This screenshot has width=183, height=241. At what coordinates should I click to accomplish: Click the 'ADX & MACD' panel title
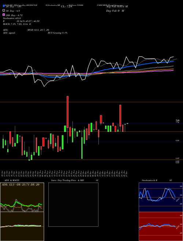point(12,180)
